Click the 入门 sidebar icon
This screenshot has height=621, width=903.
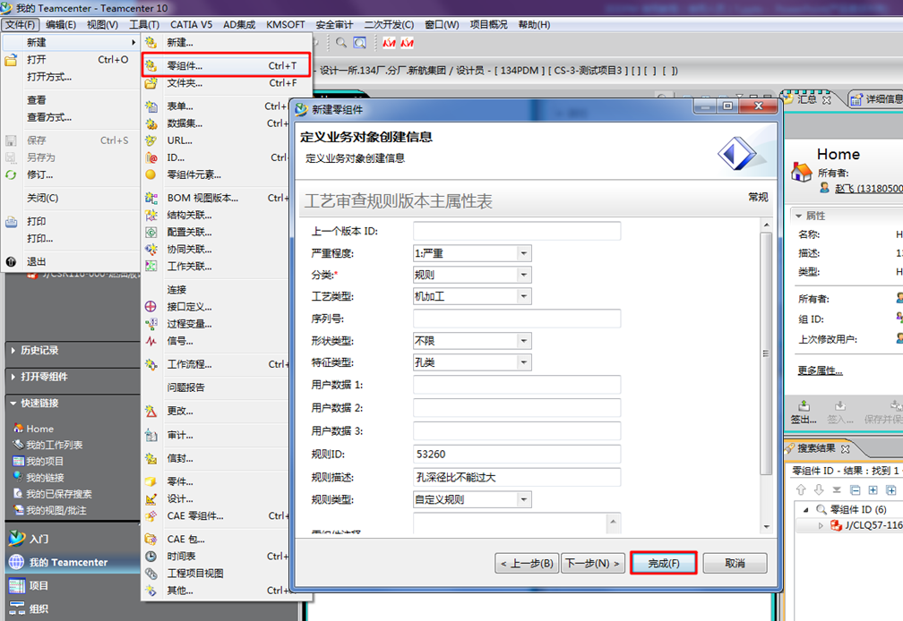coord(36,539)
